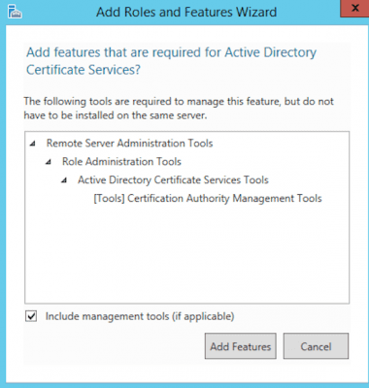Viewport: 369px width, 388px height.
Task: Select Remote Server Administration Tools item
Action: (129, 144)
